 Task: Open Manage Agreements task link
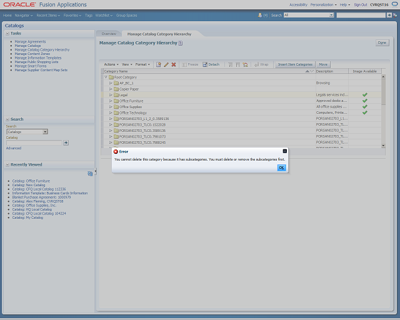click(30, 42)
